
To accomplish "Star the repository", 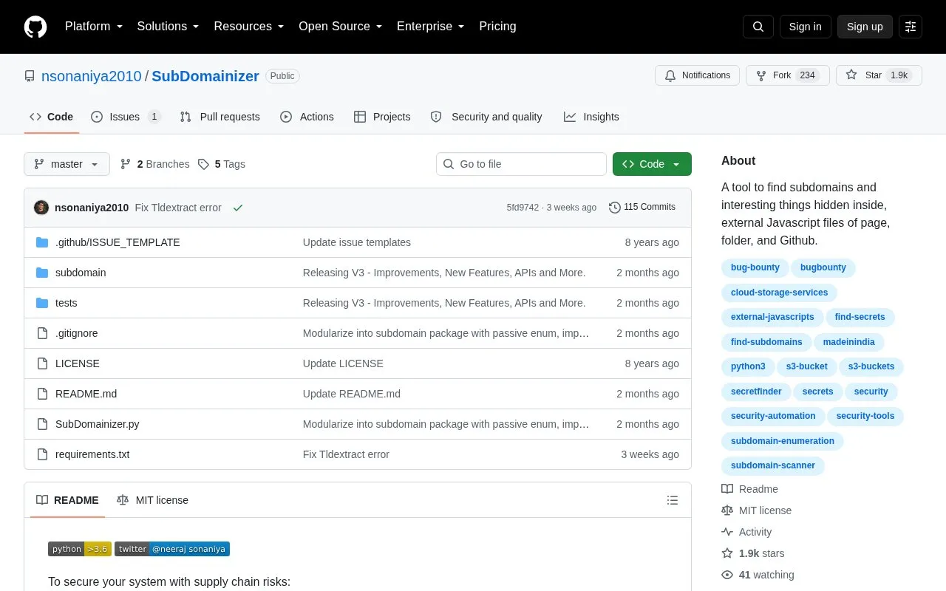I will click(879, 75).
